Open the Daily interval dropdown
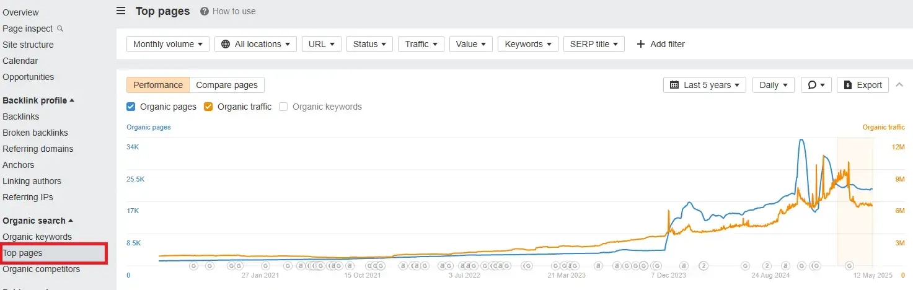913x290 pixels. click(775, 85)
